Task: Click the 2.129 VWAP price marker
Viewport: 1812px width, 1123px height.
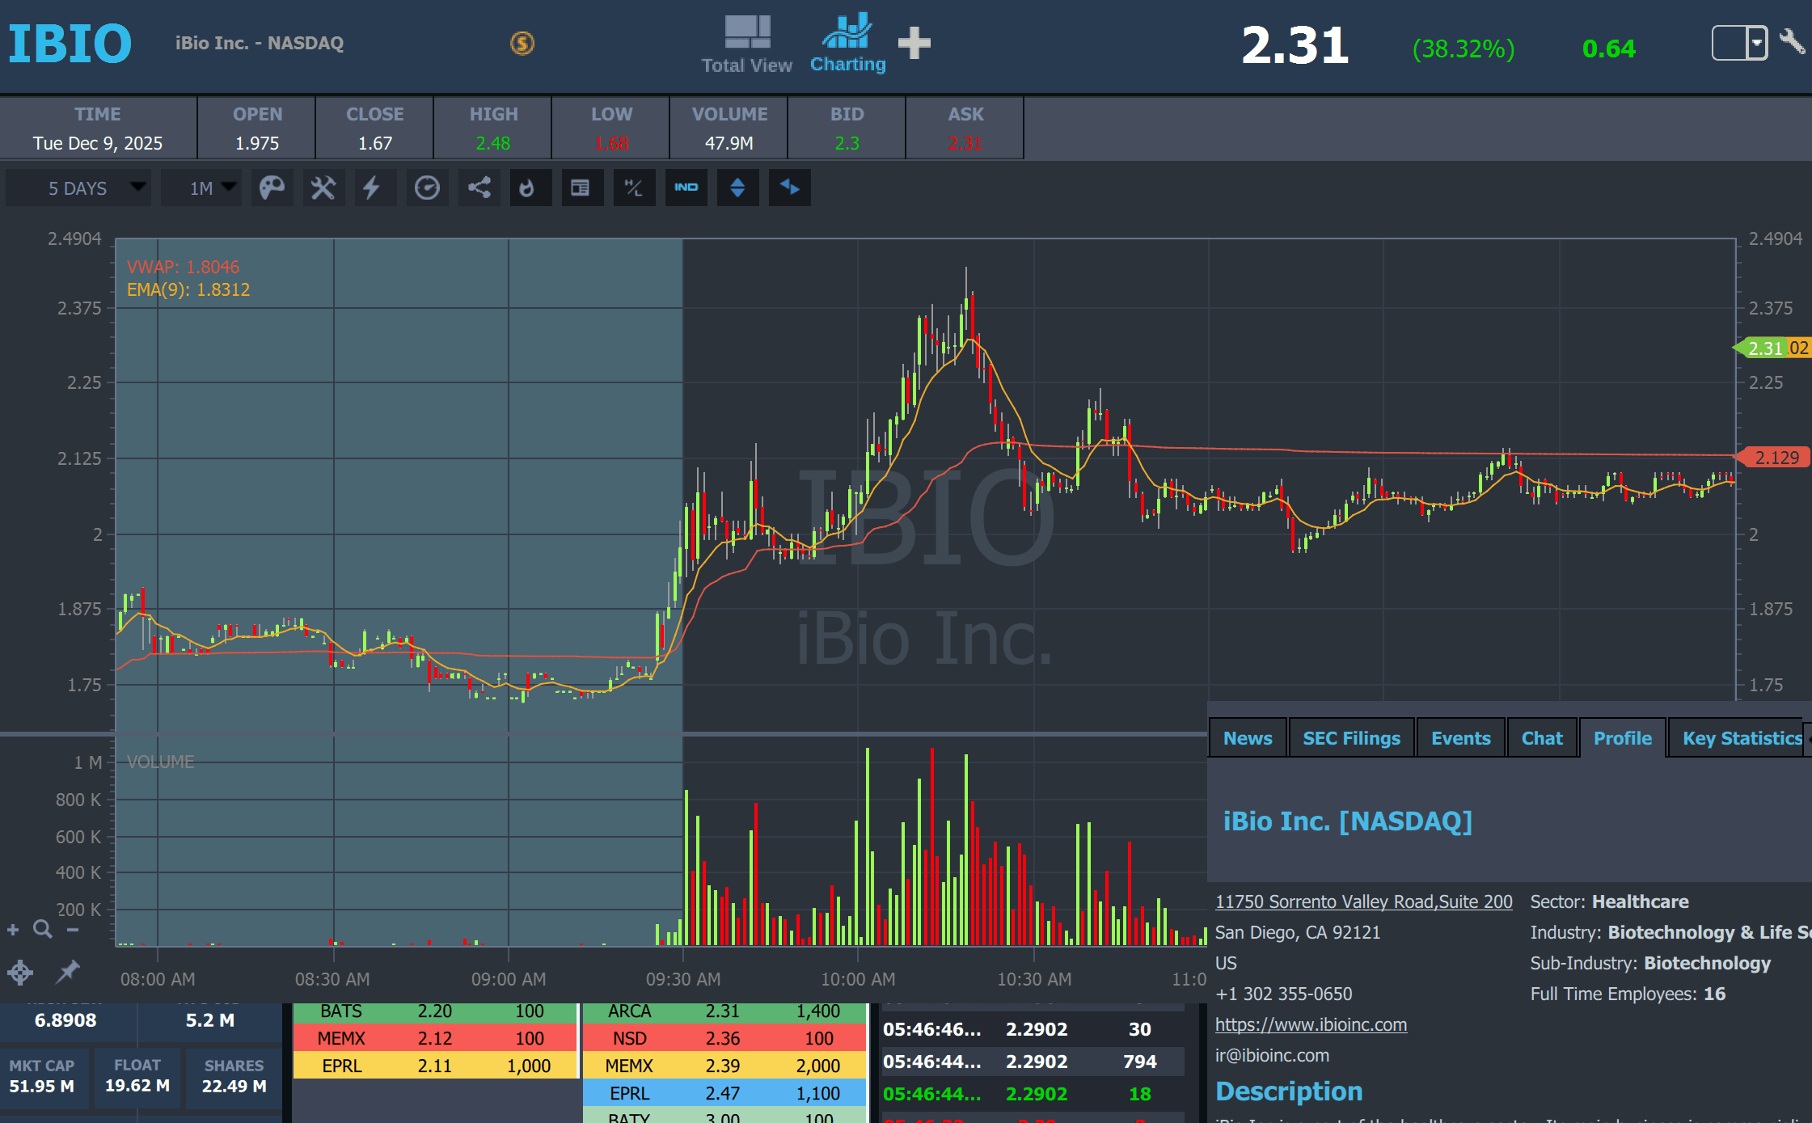Action: (1776, 458)
